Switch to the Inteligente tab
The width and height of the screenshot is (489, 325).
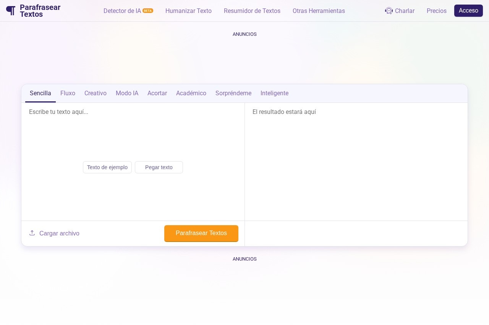pos(274,93)
